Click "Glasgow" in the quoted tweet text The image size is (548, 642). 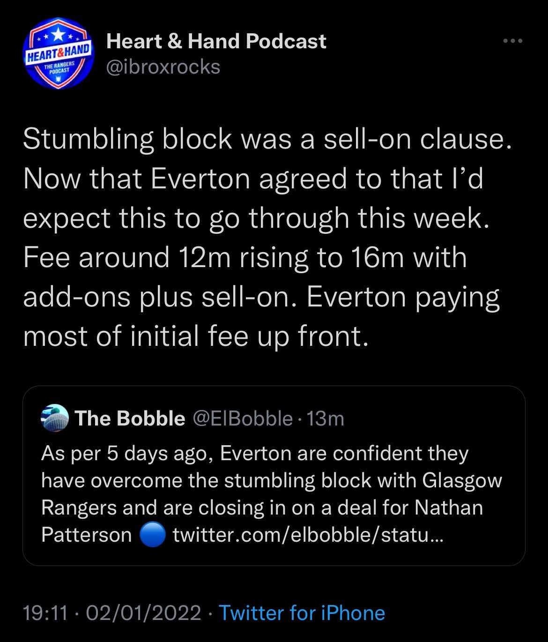coord(462,480)
